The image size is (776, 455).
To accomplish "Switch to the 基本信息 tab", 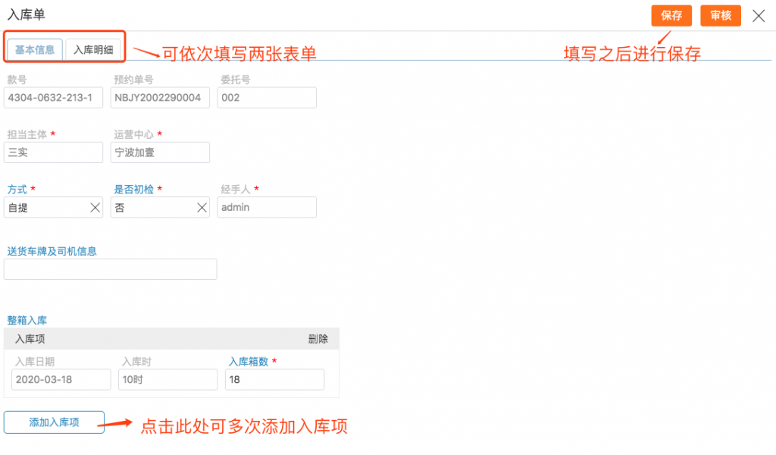I will point(35,49).
